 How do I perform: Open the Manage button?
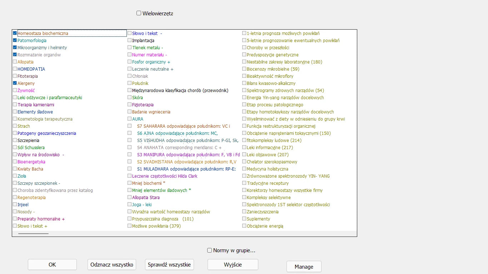click(x=304, y=267)
